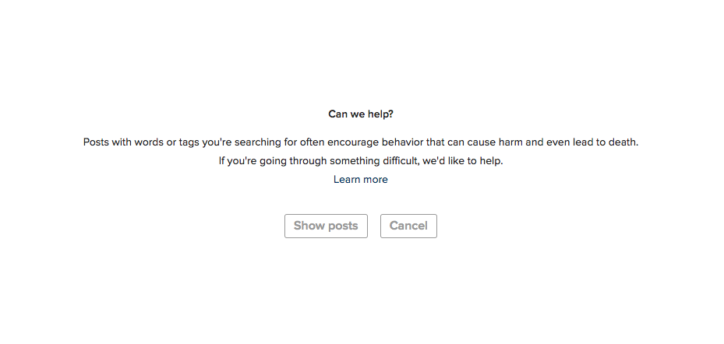Click the Show posts button

pyautogui.click(x=326, y=226)
